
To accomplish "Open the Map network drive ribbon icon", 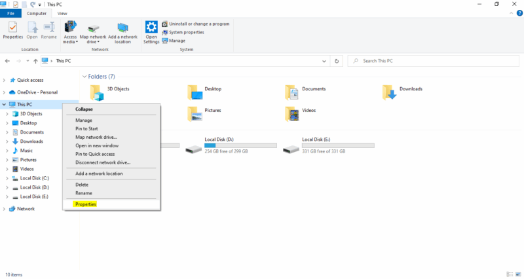I will (93, 31).
